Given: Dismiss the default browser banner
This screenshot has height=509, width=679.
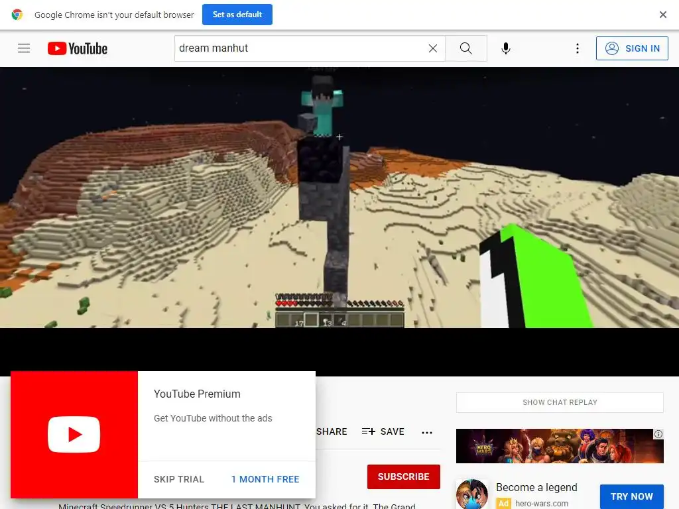Looking at the screenshot, I should point(662,15).
